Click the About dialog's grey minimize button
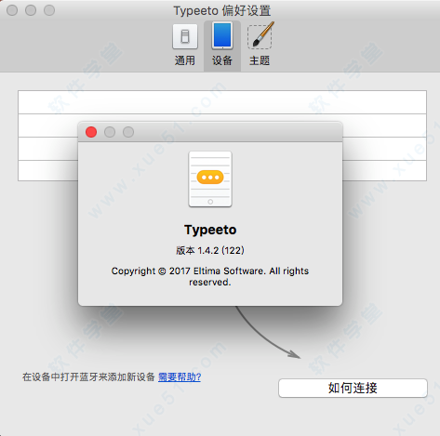This screenshot has height=436, width=440. [x=110, y=132]
